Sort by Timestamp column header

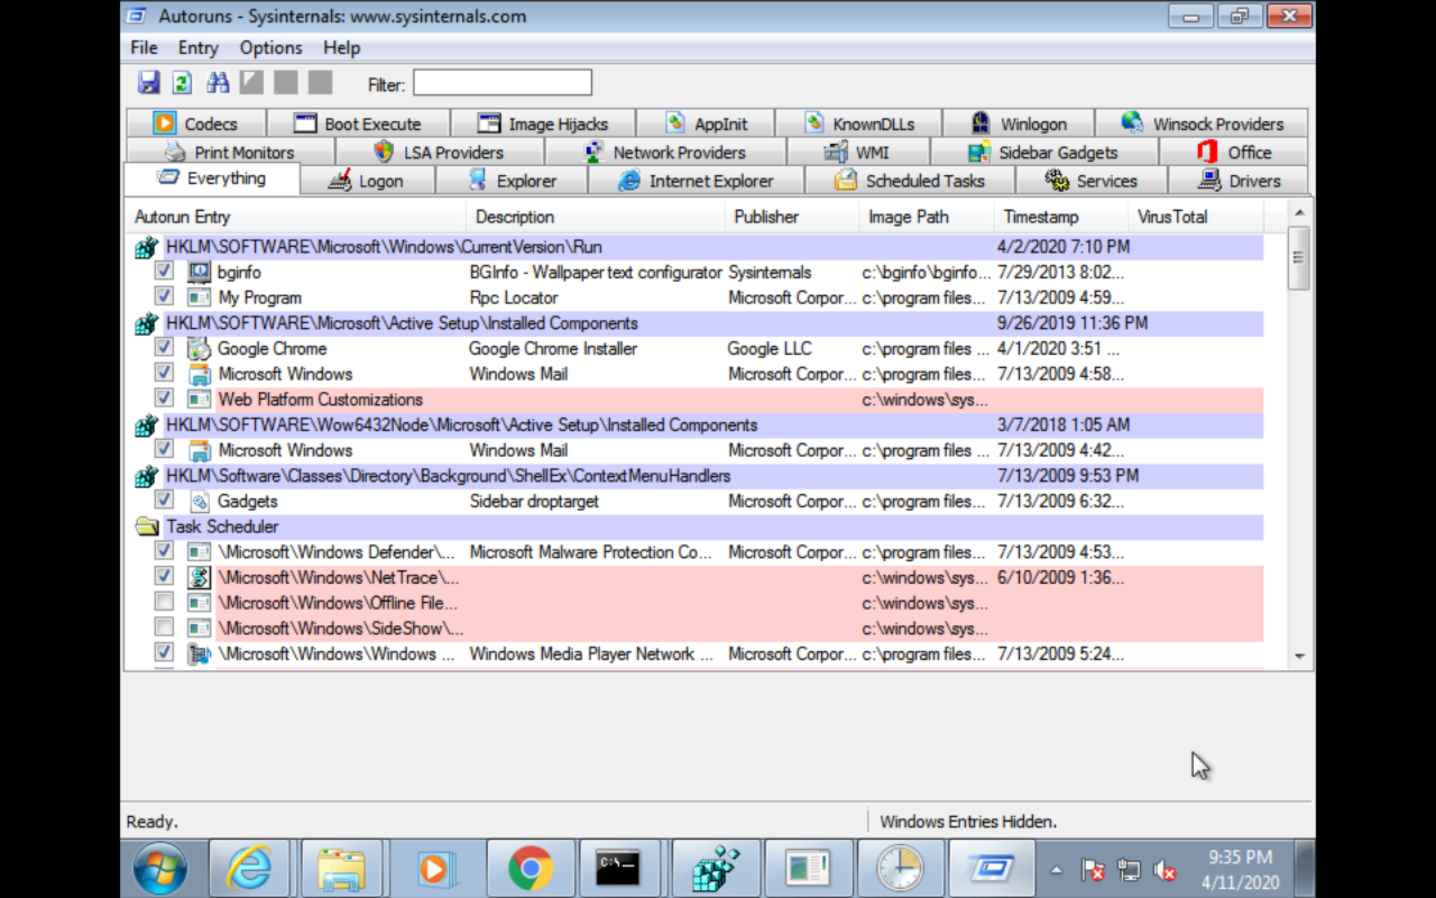point(1060,217)
